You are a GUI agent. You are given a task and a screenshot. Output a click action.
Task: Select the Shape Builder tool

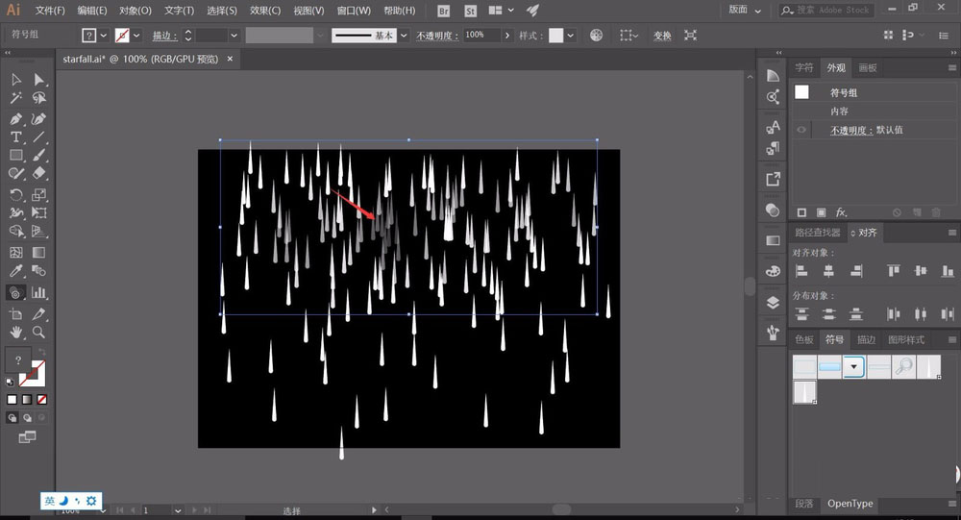(x=16, y=232)
